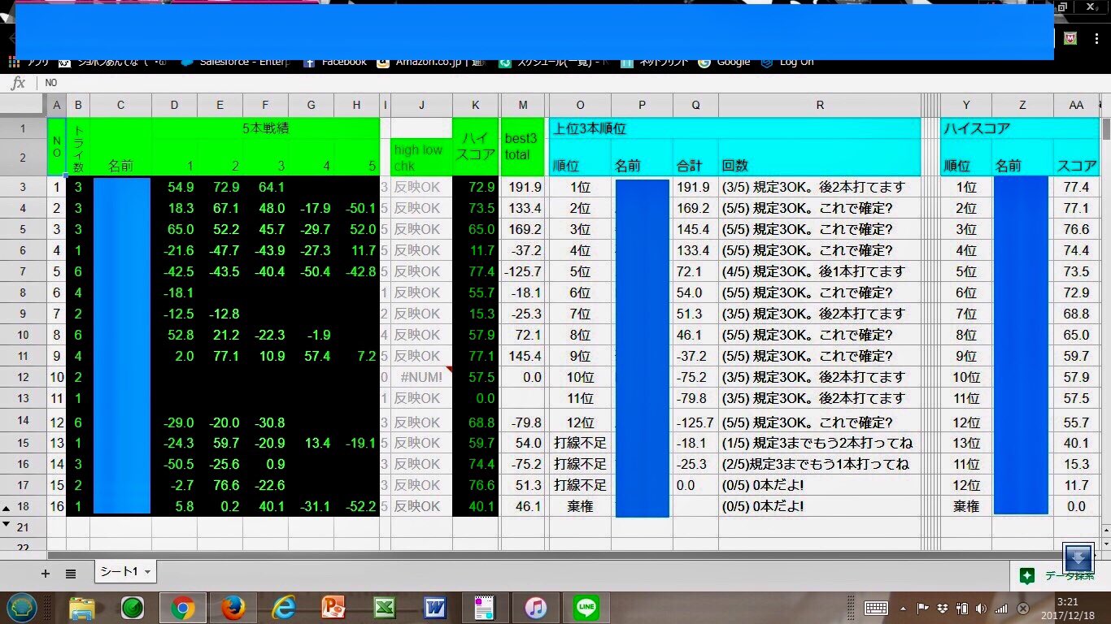Screen dimensions: 1111x624
Task: Select the cell (2/5)規定3までもう1本打ってね
Action: [x=820, y=464]
